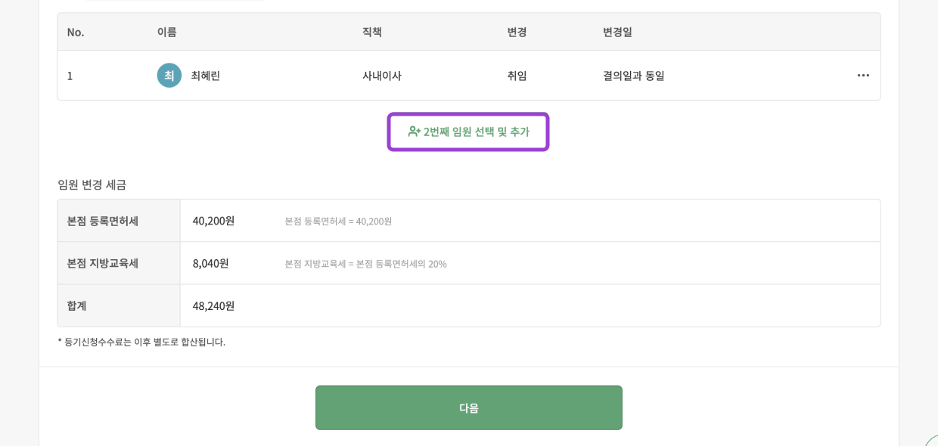Click the 변경일 column header
Viewport: 938px width, 446px height.
pyautogui.click(x=617, y=32)
